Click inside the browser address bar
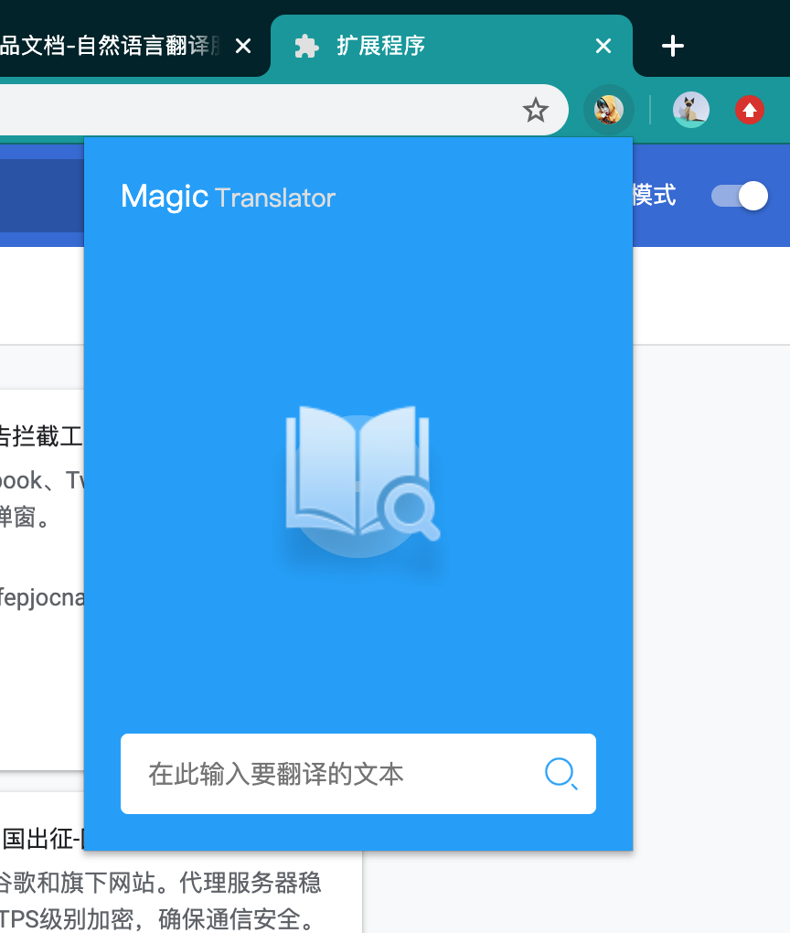The width and height of the screenshot is (790, 933). pyautogui.click(x=274, y=109)
